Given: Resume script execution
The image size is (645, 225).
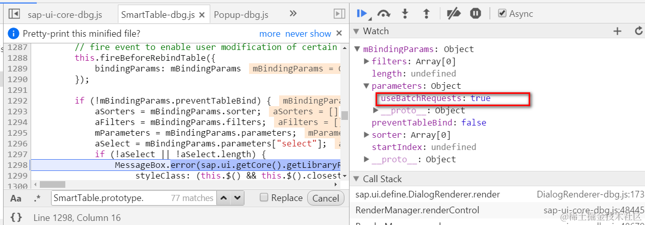Looking at the screenshot, I should click(362, 14).
